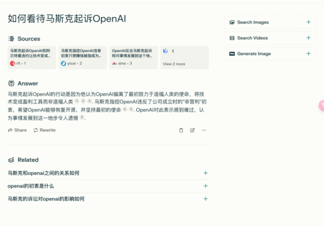This screenshot has width=324, height=226.
Task: Click the Generate Image PRO icon
Action: (232, 53)
